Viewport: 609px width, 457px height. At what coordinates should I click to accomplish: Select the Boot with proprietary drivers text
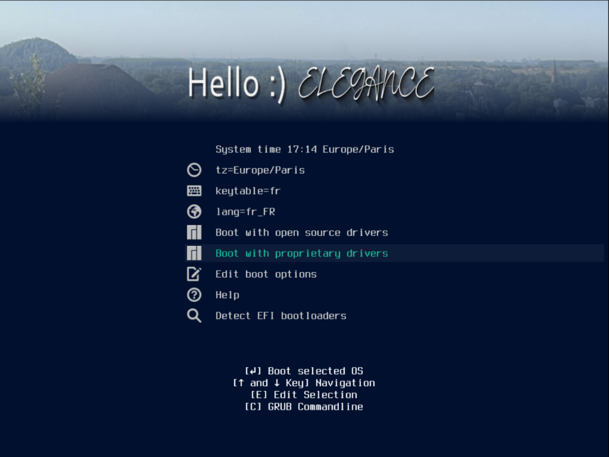point(302,253)
